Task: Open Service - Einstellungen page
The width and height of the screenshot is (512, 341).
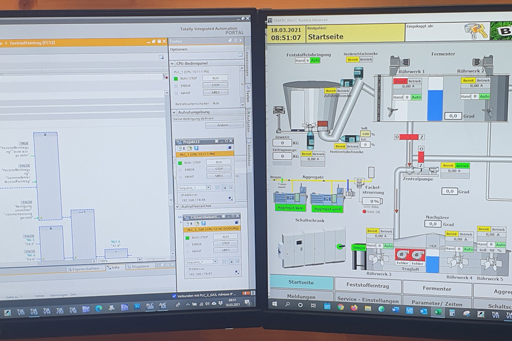Action: click(368, 298)
